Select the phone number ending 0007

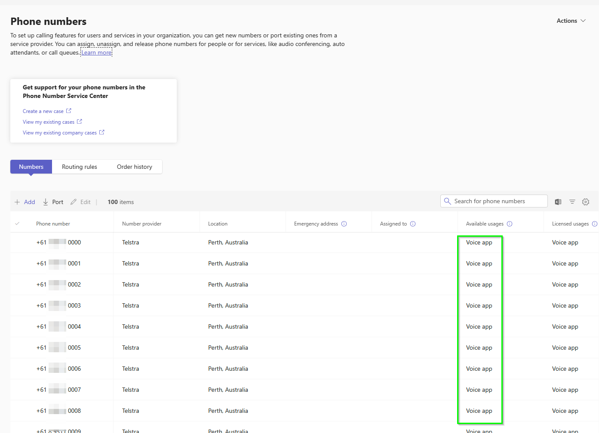(58, 390)
